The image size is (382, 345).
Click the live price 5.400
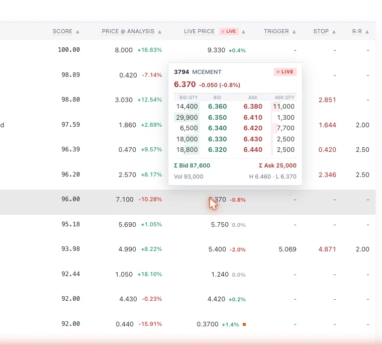[217, 249]
